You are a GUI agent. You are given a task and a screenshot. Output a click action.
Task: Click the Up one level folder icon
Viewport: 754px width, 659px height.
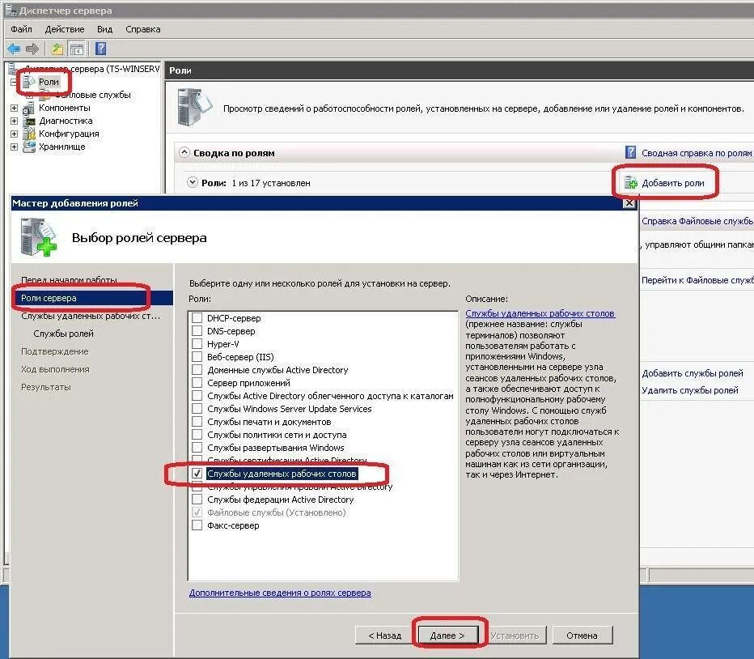coord(57,49)
